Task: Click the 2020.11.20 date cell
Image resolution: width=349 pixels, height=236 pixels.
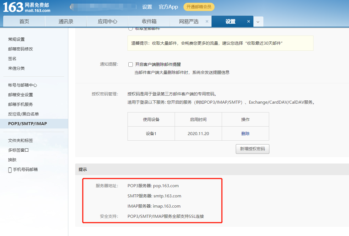Action: coord(198,133)
